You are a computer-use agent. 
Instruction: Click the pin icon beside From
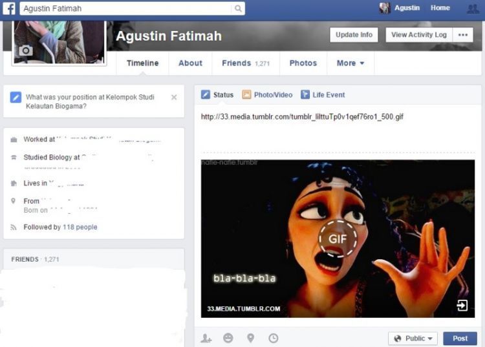coord(13,201)
